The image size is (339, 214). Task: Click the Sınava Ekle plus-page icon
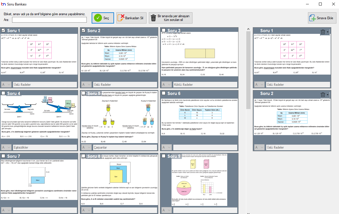point(312,18)
